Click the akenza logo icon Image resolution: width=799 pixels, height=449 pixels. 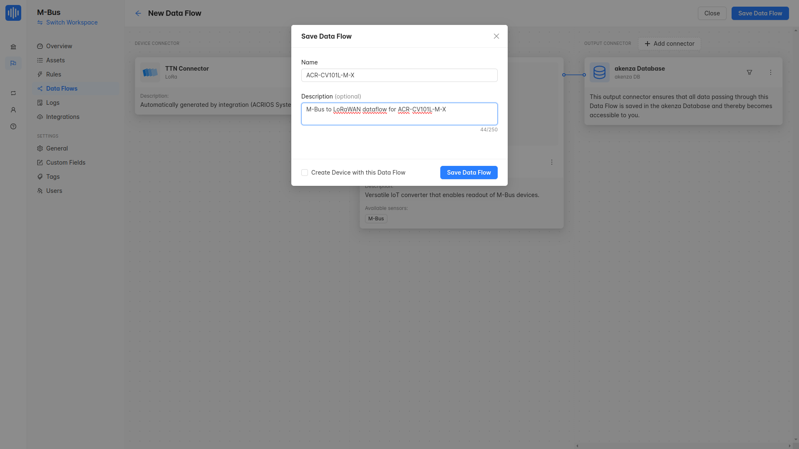(x=13, y=13)
